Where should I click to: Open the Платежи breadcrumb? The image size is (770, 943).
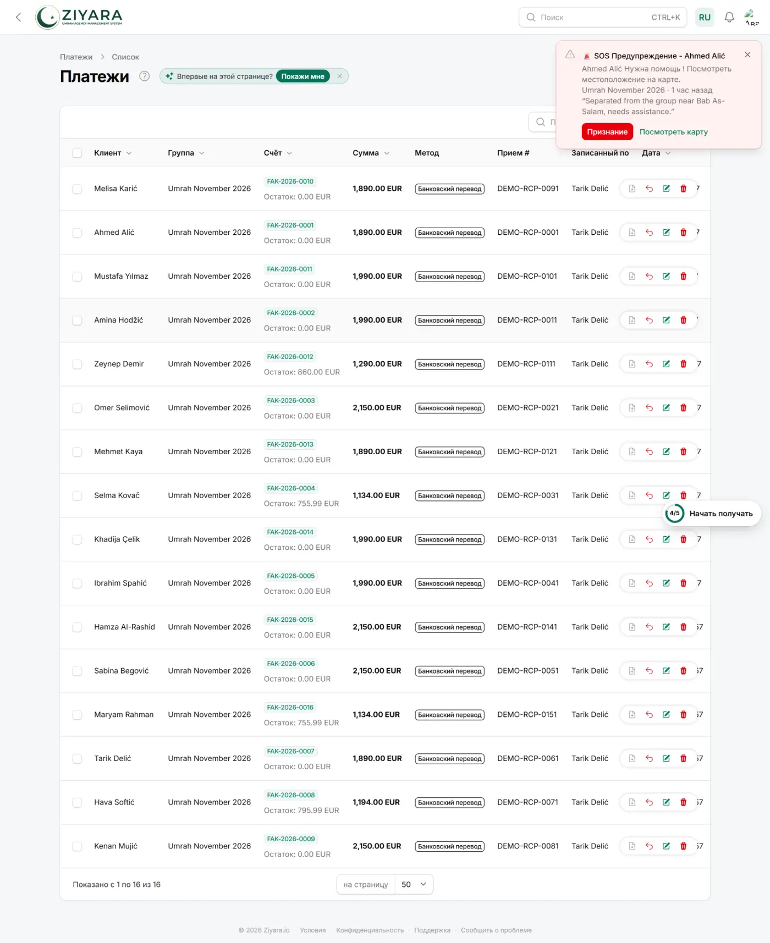tap(76, 57)
